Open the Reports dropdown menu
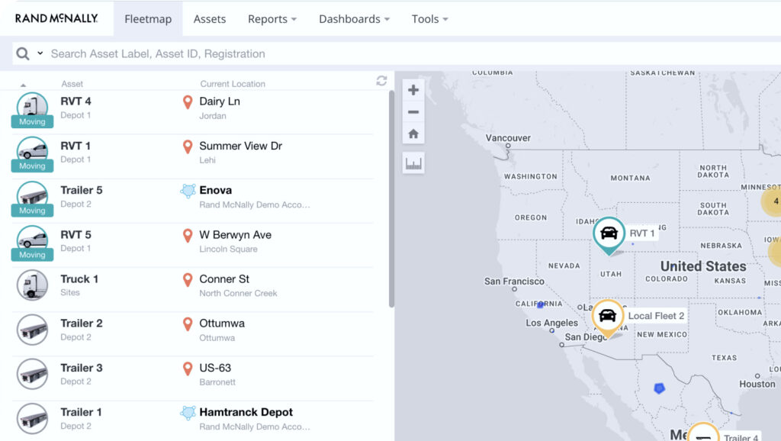Viewport: 781px width, 441px height. coord(272,19)
